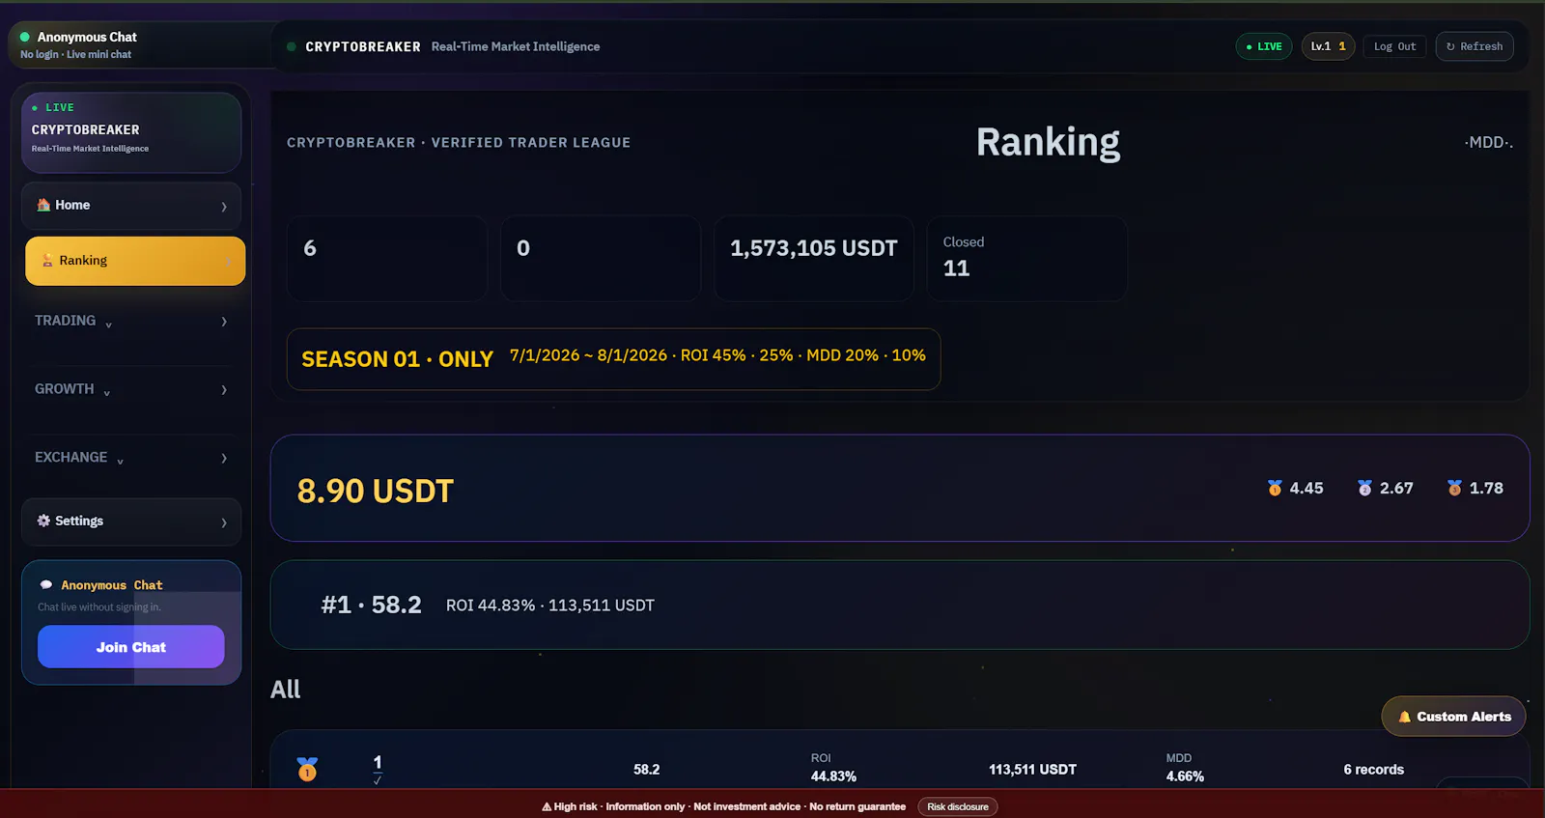Screen dimensions: 1545x818
Task: Click the LIVE CRYPTOBREAKER sidebar card
Action: point(131,132)
